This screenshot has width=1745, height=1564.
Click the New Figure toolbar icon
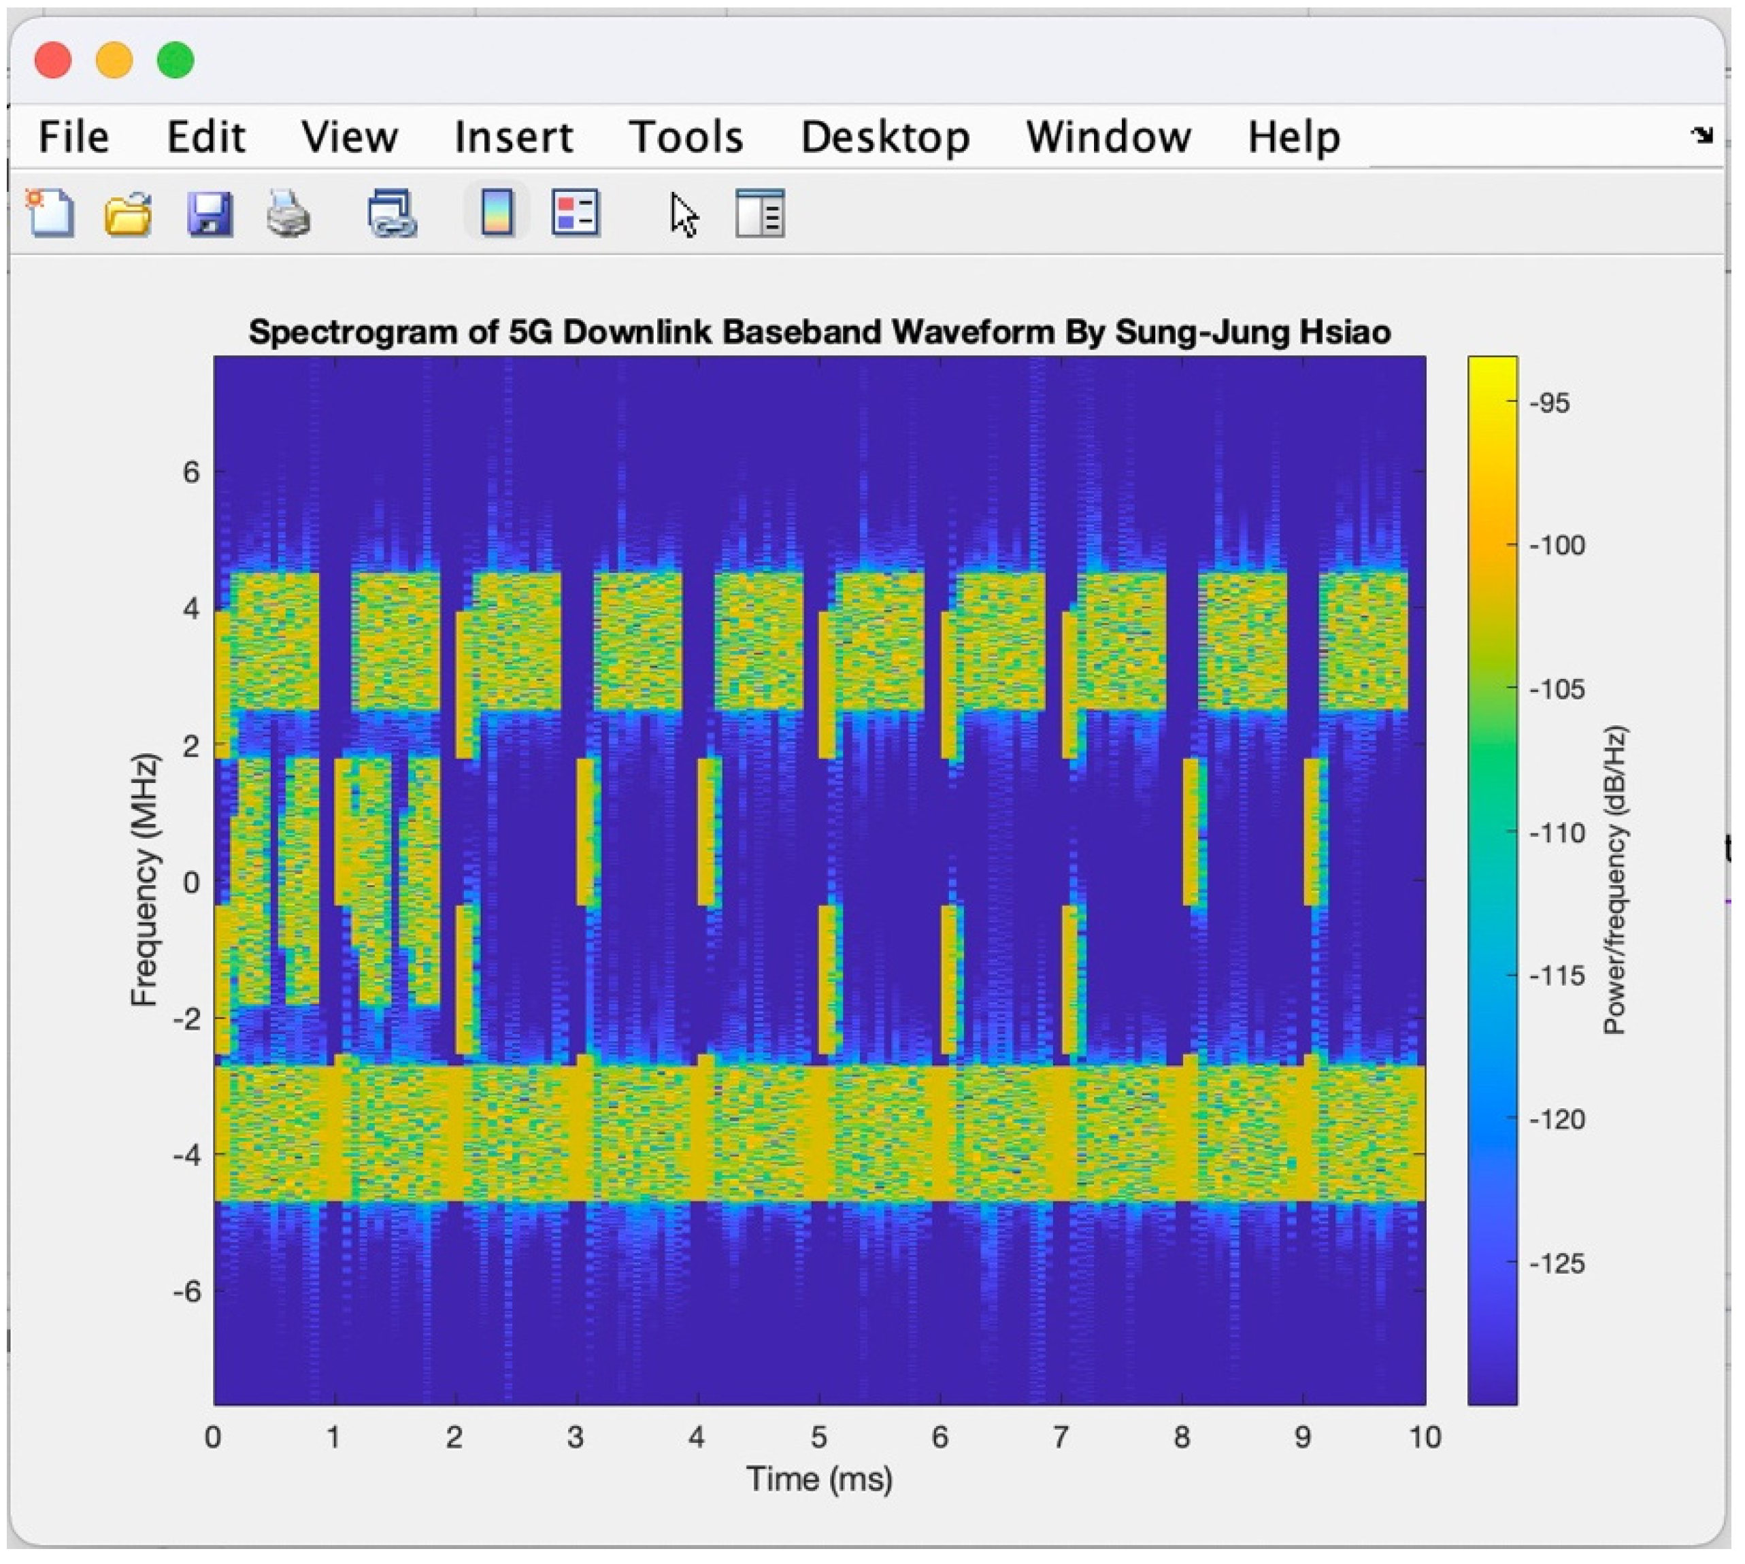tap(50, 212)
